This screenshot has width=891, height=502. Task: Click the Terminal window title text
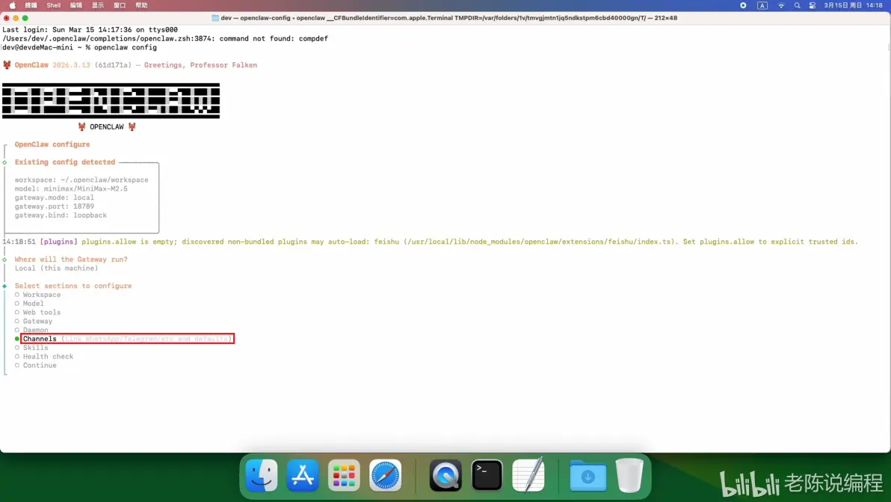[x=449, y=18]
